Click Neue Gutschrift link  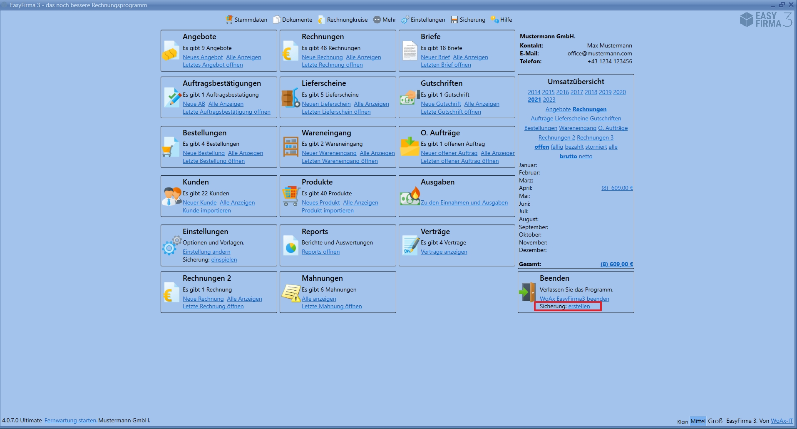pyautogui.click(x=441, y=104)
